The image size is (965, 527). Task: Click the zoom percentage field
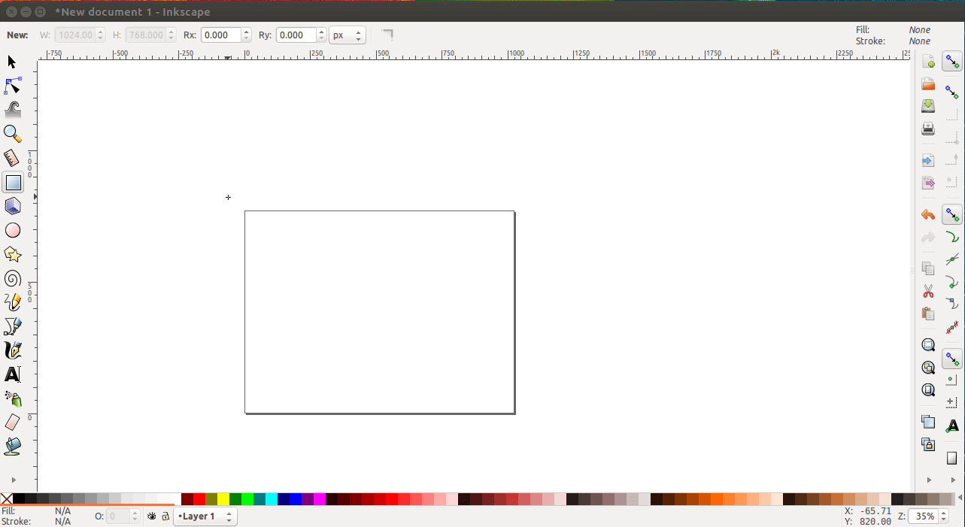tap(921, 516)
